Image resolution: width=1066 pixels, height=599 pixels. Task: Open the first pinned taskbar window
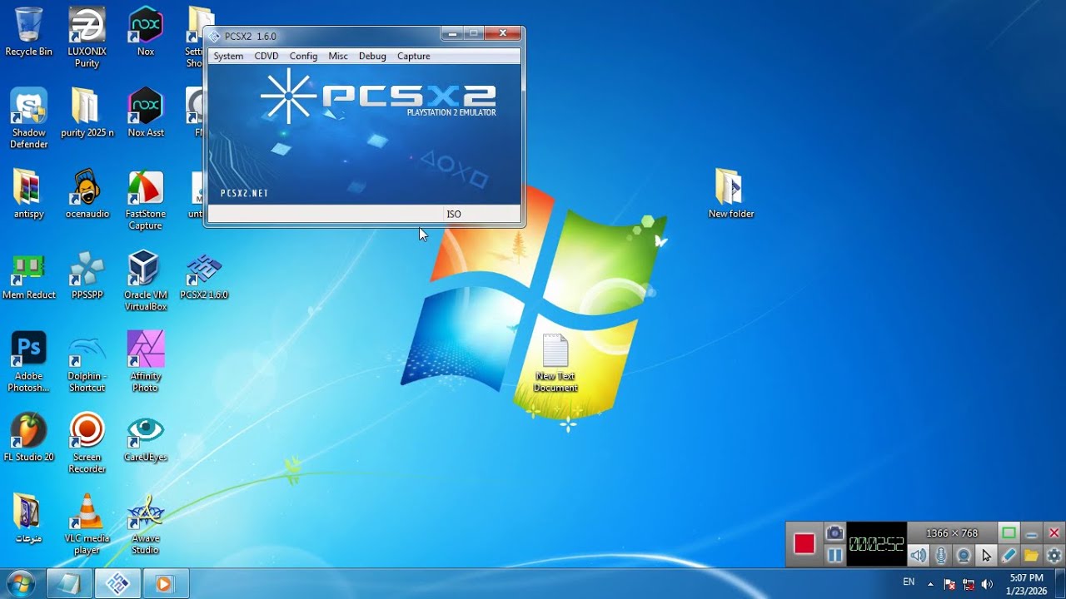69,584
